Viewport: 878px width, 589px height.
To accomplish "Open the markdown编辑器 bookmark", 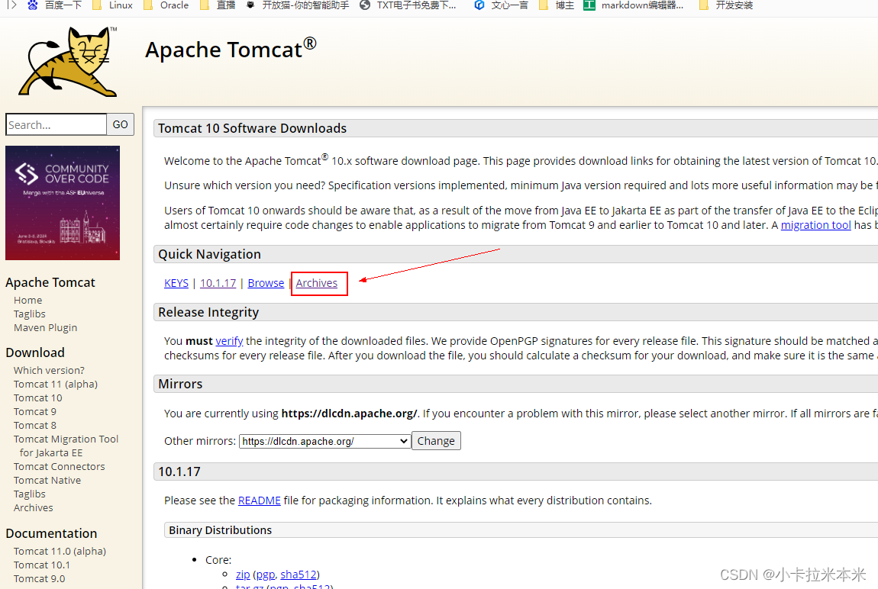I will (x=640, y=5).
